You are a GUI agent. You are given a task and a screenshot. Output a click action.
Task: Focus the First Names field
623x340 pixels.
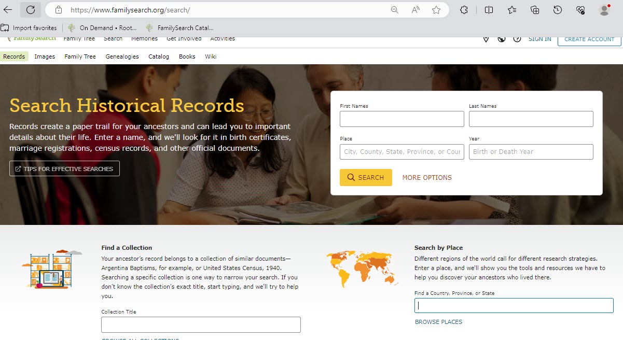coord(402,119)
